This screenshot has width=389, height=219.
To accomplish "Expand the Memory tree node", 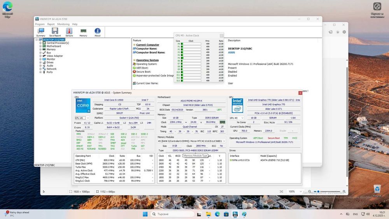I will pyautogui.click(x=40, y=49).
